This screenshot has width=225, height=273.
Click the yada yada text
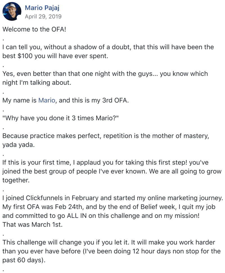[19, 145]
